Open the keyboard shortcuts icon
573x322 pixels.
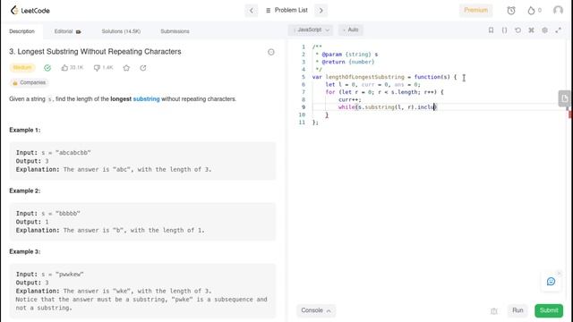531,30
